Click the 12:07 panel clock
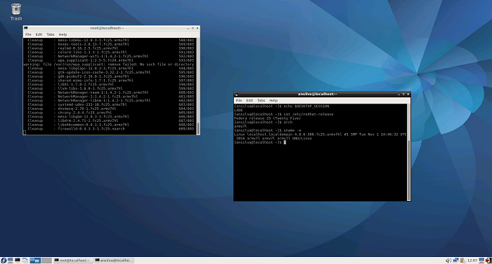 [472, 260]
